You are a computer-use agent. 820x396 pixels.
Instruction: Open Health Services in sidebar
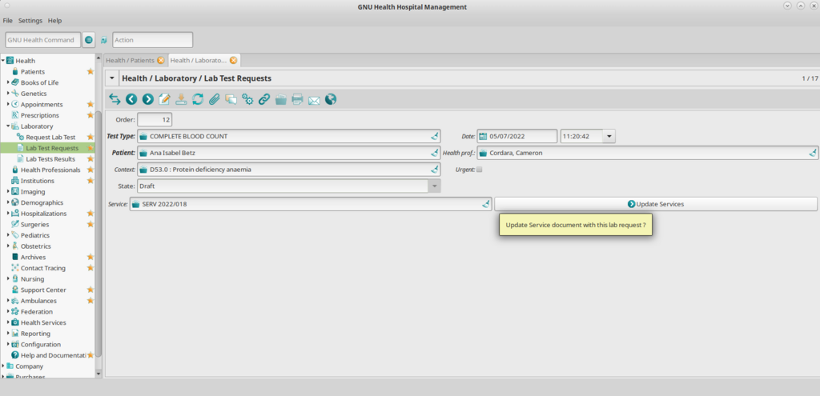coord(43,322)
